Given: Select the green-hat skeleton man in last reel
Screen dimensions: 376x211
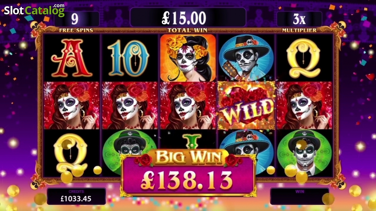Looking at the screenshot, I should (304, 153).
